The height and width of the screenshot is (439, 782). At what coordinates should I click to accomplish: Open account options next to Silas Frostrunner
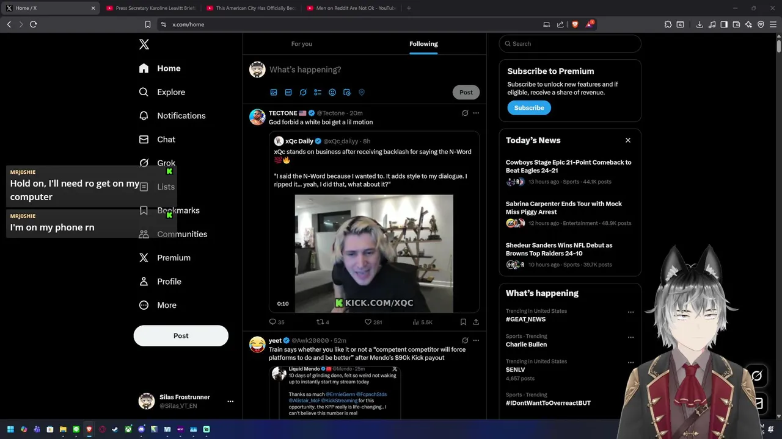(230, 401)
